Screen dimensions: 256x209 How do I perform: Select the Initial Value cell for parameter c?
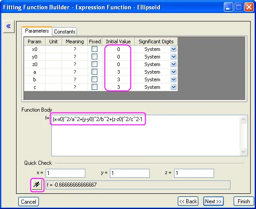(x=118, y=87)
